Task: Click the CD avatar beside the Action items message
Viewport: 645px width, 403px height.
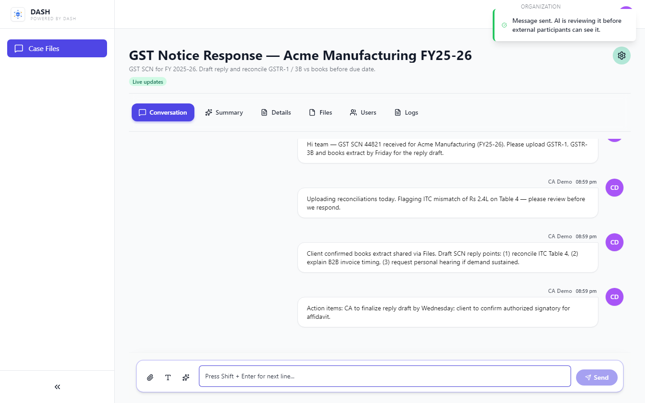Action: [x=615, y=297]
